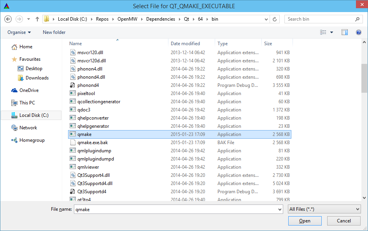Image resolution: width=368 pixels, height=231 pixels.
Task: Open the Organise dropdown menu
Action: (18, 32)
